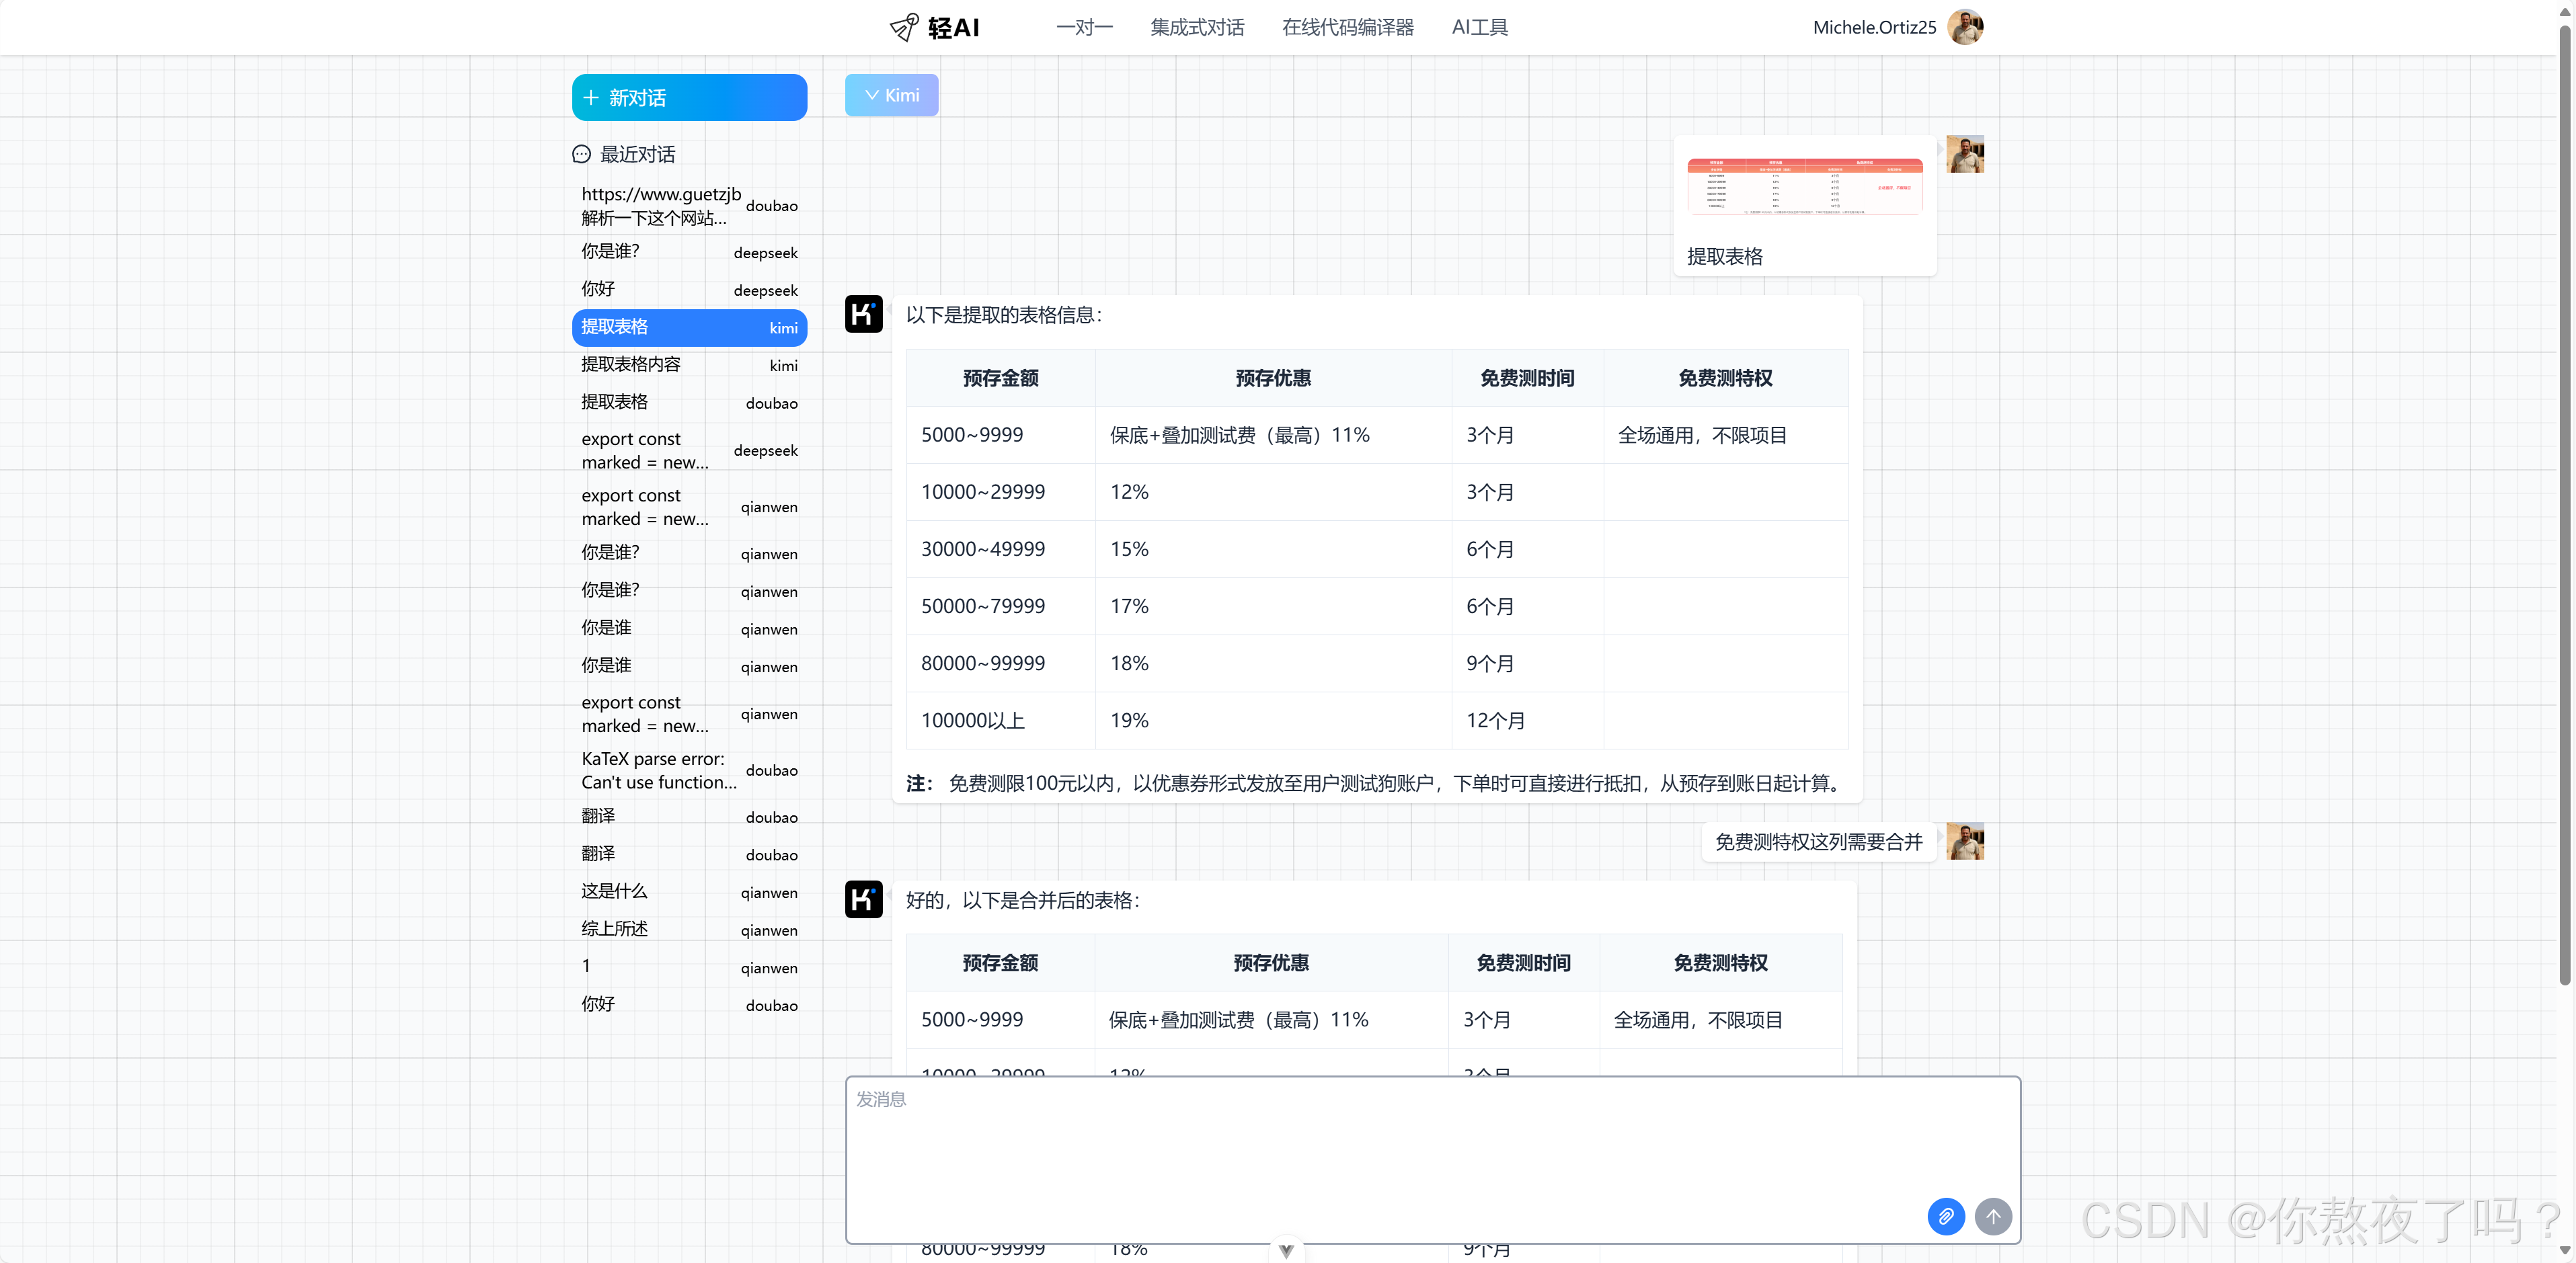Open 在线代码编译器 menu item
The image size is (2576, 1263).
pyautogui.click(x=1347, y=27)
